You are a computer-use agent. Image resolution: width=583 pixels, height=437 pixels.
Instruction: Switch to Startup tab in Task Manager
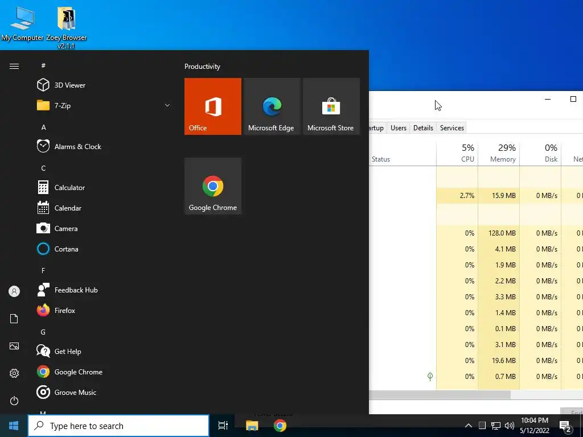(376, 128)
